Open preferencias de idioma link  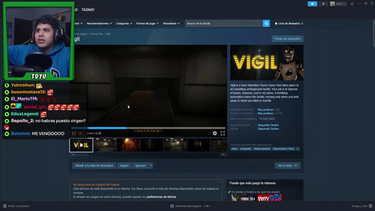(x=161, y=197)
